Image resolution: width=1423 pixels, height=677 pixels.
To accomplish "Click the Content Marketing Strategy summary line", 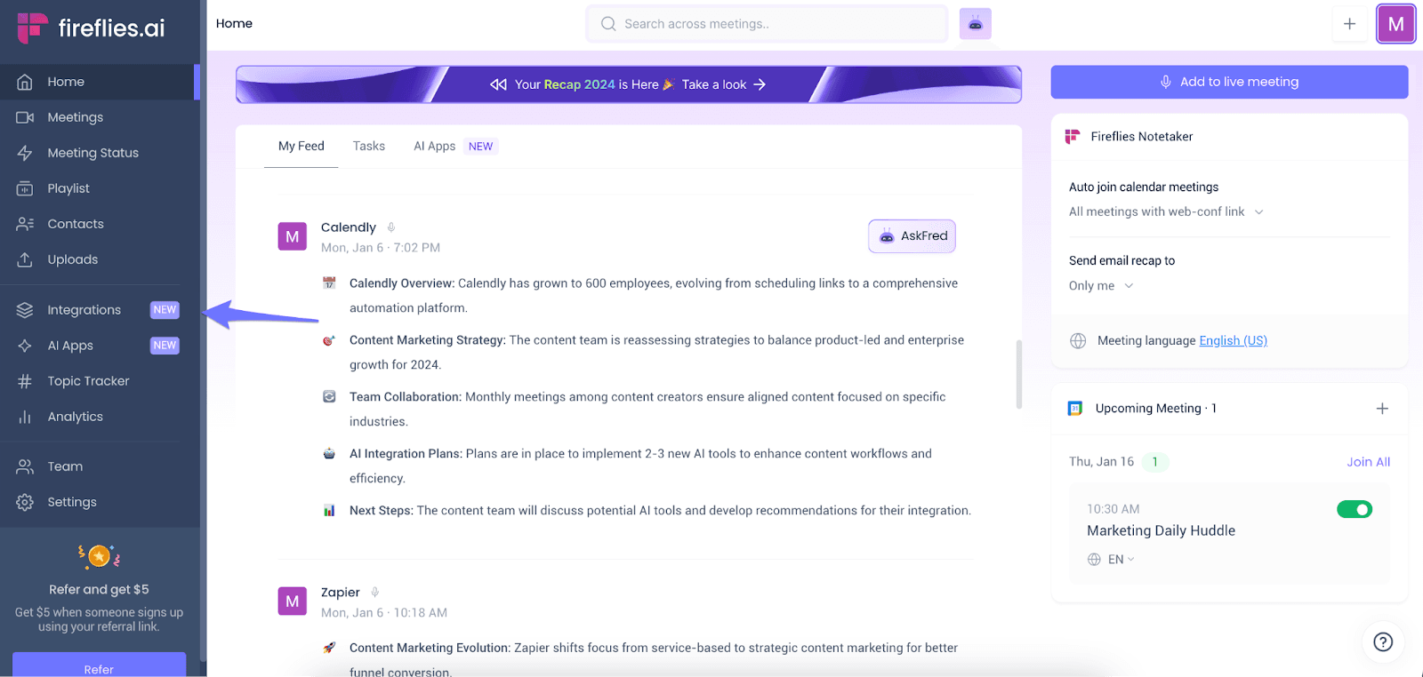I will (x=656, y=353).
